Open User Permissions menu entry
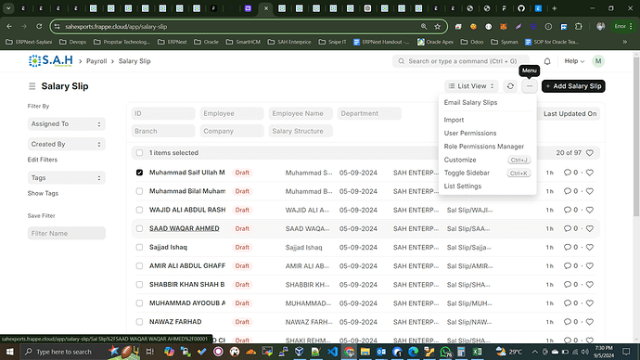The height and width of the screenshot is (360, 640). tap(470, 133)
